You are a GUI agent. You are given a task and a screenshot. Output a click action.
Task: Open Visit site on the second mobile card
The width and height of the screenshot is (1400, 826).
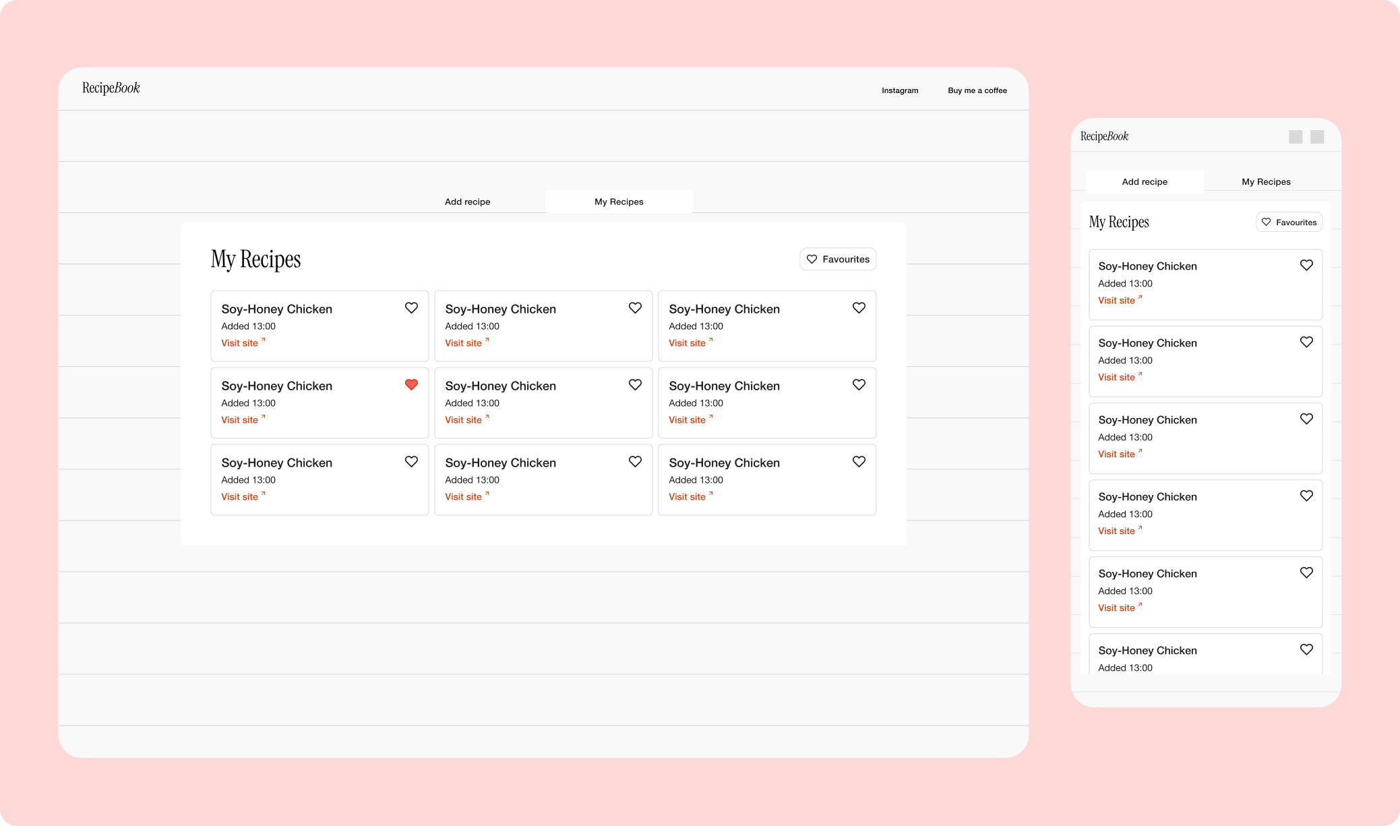click(x=1120, y=377)
